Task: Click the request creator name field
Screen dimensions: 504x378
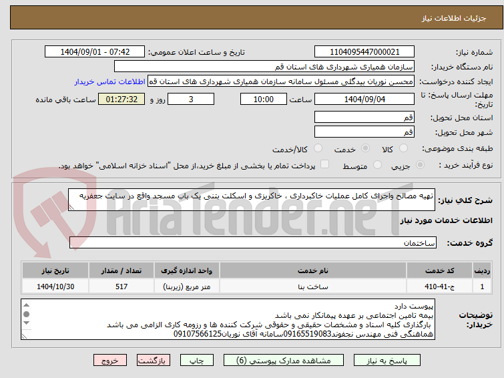Action: pyautogui.click(x=281, y=81)
